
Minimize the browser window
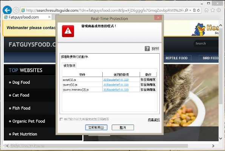coord(202,3)
